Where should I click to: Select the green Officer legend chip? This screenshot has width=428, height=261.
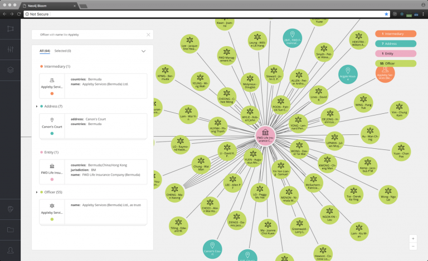[396, 63]
